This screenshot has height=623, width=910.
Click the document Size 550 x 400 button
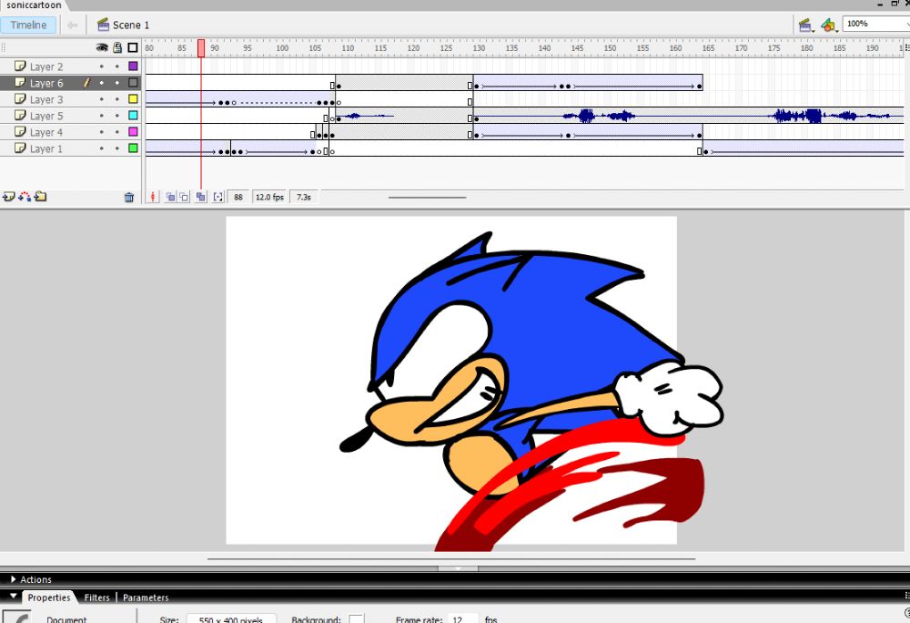(231, 619)
